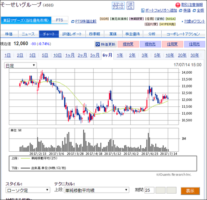Select the 3年 chart period
207x200 pixels.
145,55
